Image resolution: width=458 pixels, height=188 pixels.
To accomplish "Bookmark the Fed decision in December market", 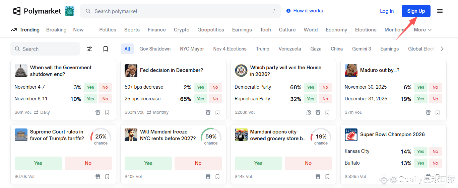I will pyautogui.click(x=217, y=112).
